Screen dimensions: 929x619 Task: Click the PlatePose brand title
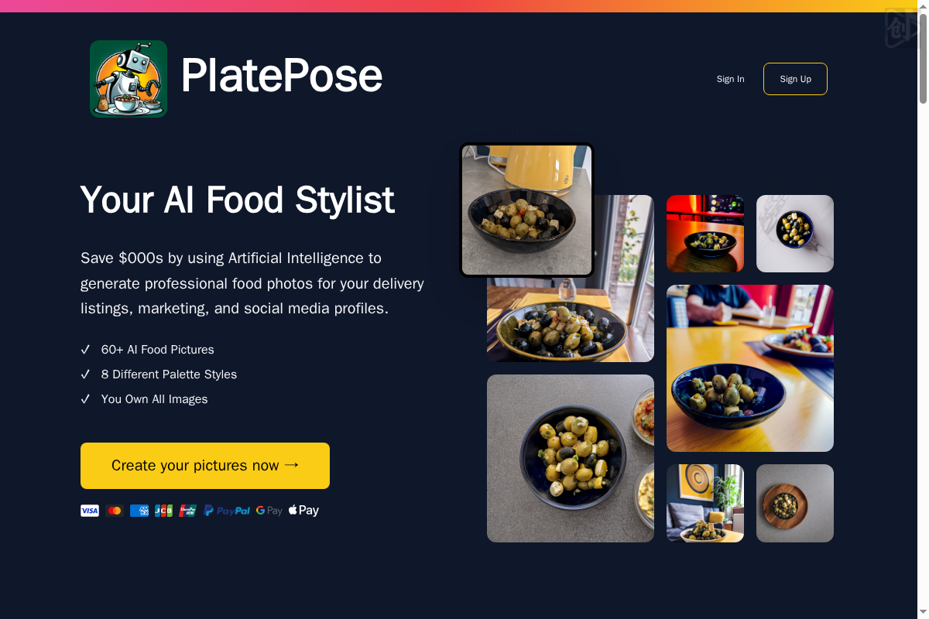click(x=282, y=76)
